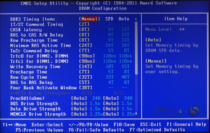Image resolution: width=210 pixels, height=133 pixels.
Task: Click SPD value 33T for Row Cycle Time
Action: [x=109, y=77]
